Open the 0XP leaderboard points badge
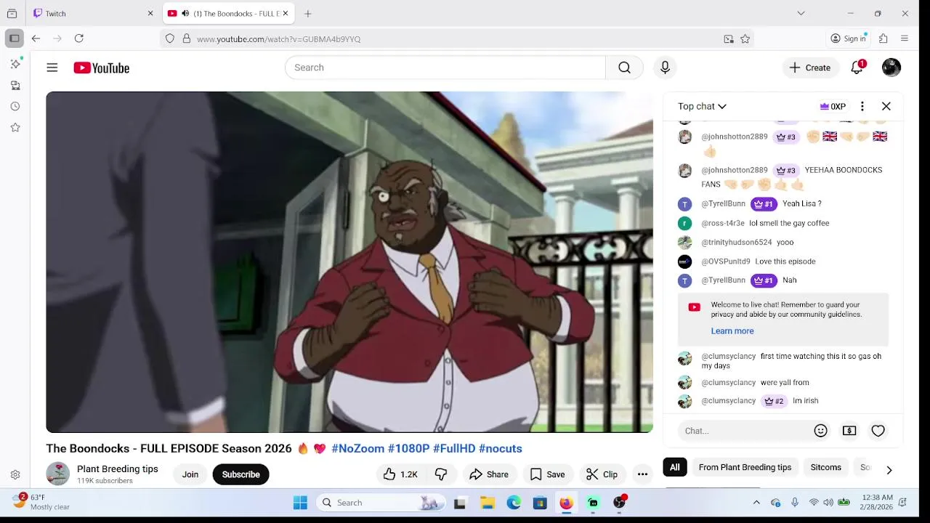930x523 pixels. [x=833, y=106]
